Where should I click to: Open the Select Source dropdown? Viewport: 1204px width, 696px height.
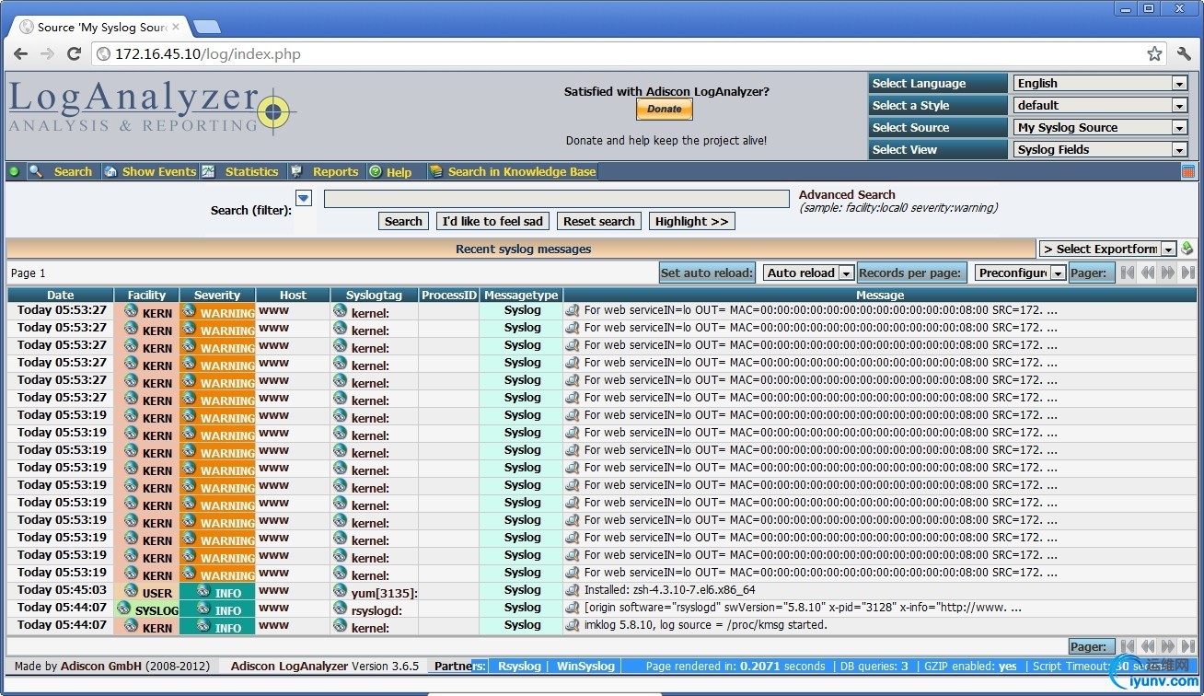pyautogui.click(x=1100, y=127)
